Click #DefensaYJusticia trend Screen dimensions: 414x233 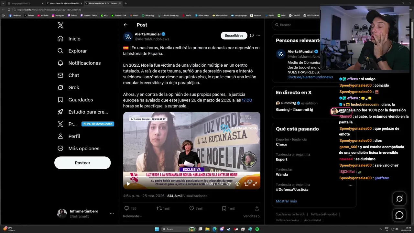coord(292,190)
